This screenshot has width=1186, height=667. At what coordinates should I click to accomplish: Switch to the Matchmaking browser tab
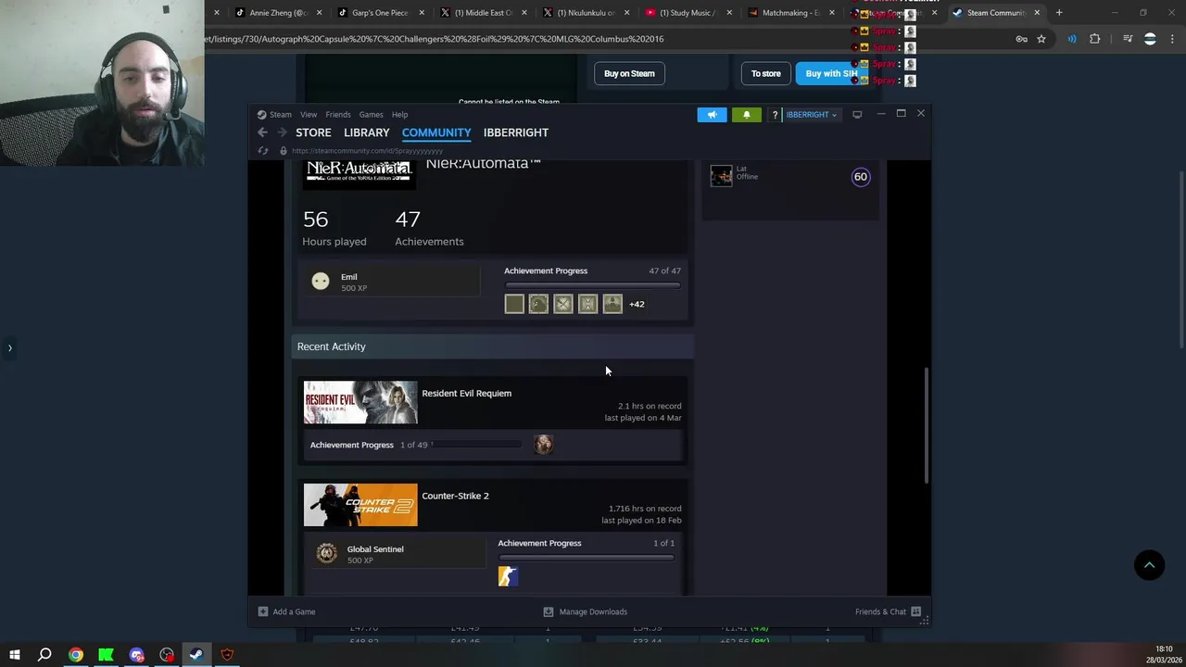[789, 13]
